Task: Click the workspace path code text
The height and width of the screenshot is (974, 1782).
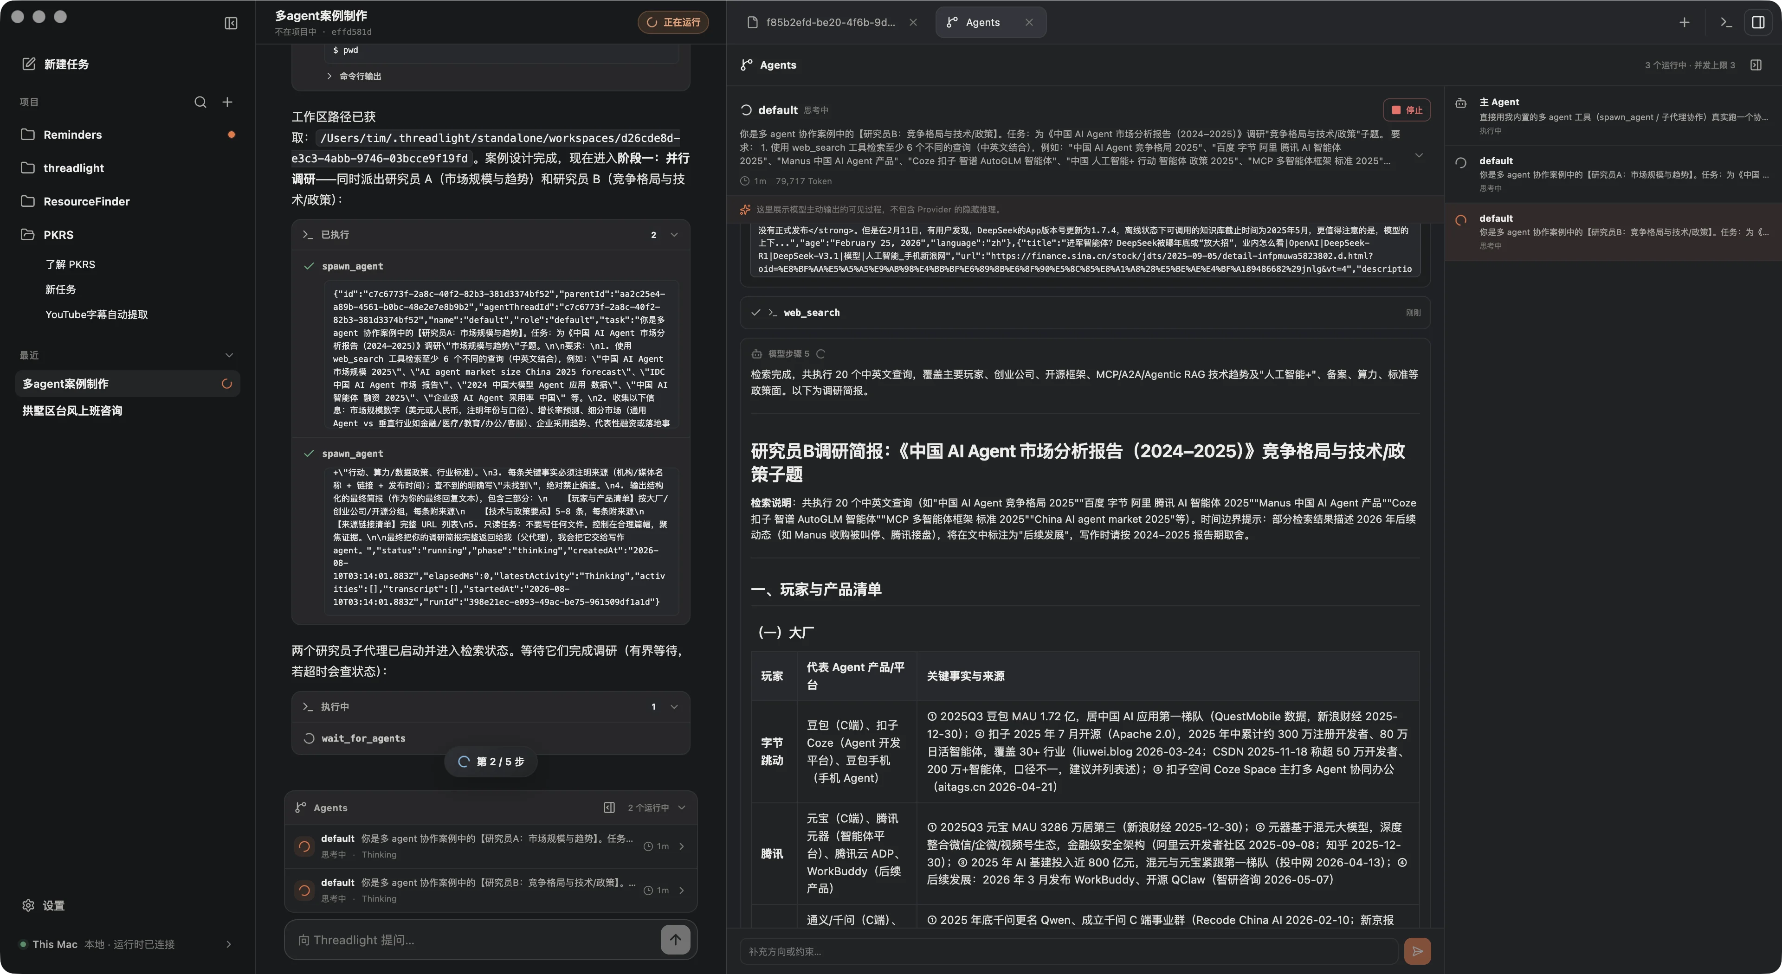Action: pyautogui.click(x=485, y=148)
